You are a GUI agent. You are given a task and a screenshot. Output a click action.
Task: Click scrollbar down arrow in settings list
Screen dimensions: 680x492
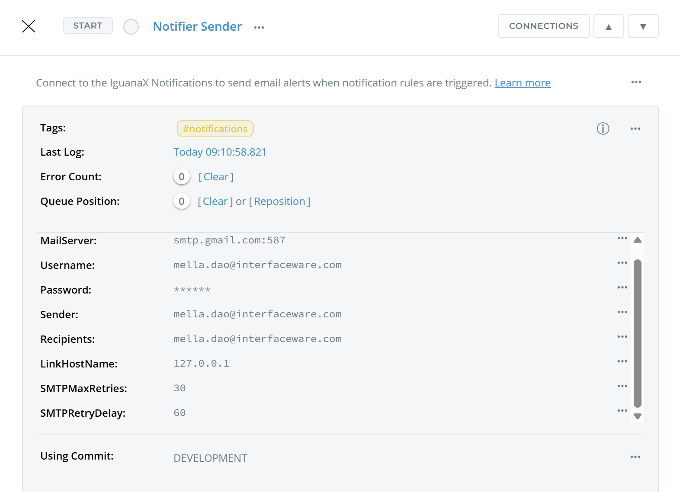coord(637,416)
